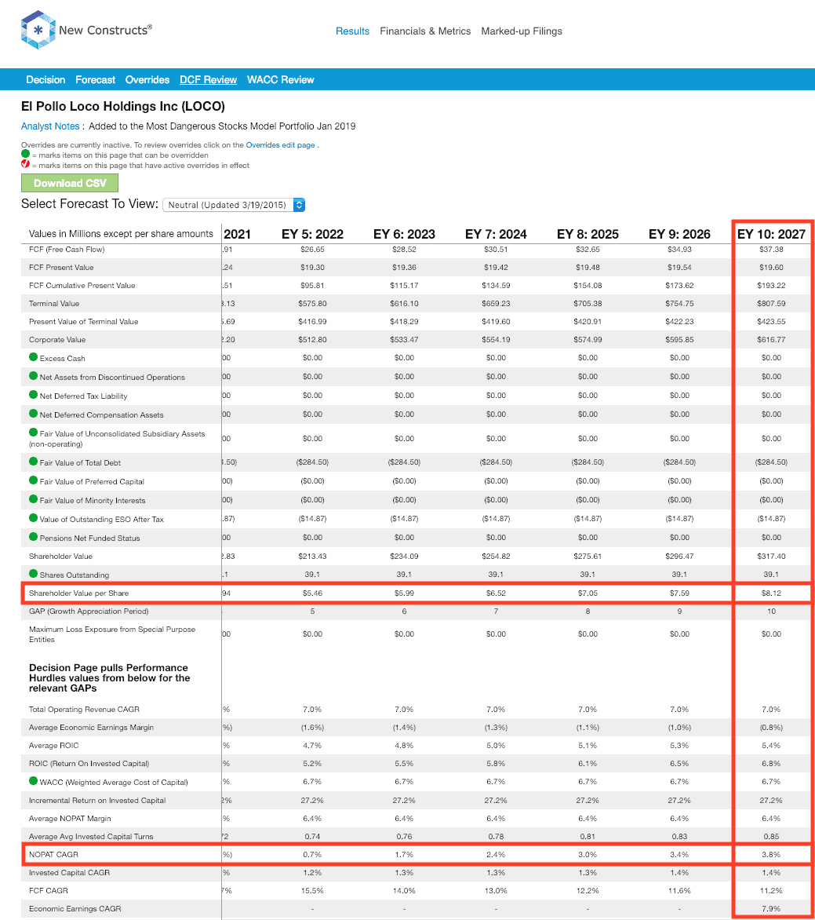Open the Analyst Notes link

click(50, 126)
